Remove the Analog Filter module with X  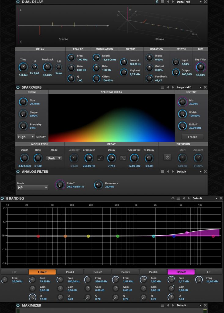click(x=205, y=171)
